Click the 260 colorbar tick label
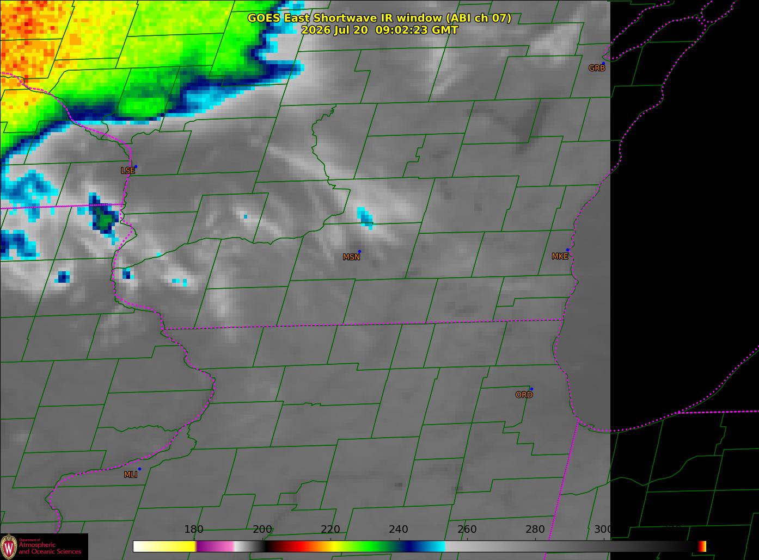 click(467, 529)
